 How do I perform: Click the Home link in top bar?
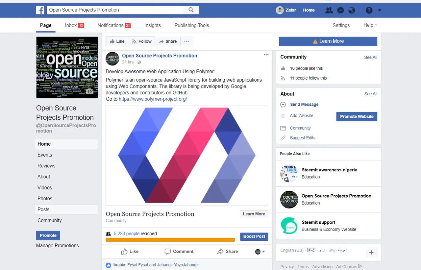click(x=309, y=10)
